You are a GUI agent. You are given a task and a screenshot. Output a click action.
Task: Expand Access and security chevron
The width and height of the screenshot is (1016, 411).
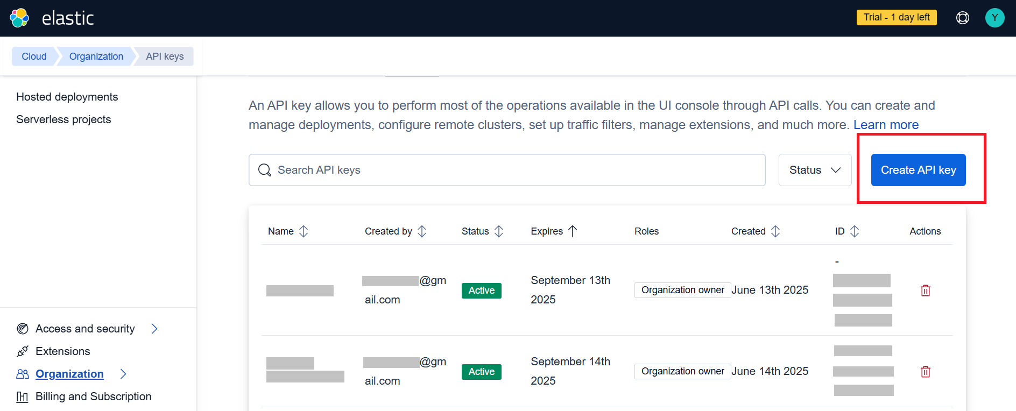click(x=154, y=329)
